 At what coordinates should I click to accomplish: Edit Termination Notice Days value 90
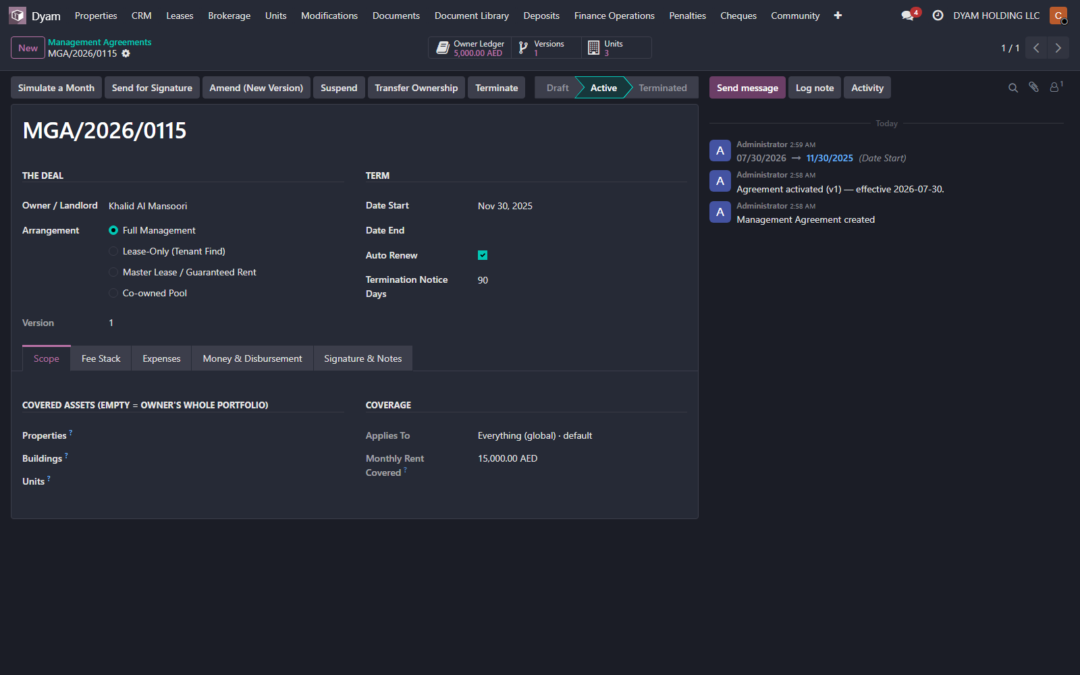coord(582,280)
